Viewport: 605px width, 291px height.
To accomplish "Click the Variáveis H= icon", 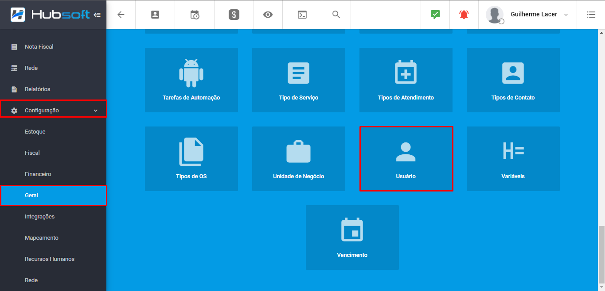I will [x=513, y=151].
